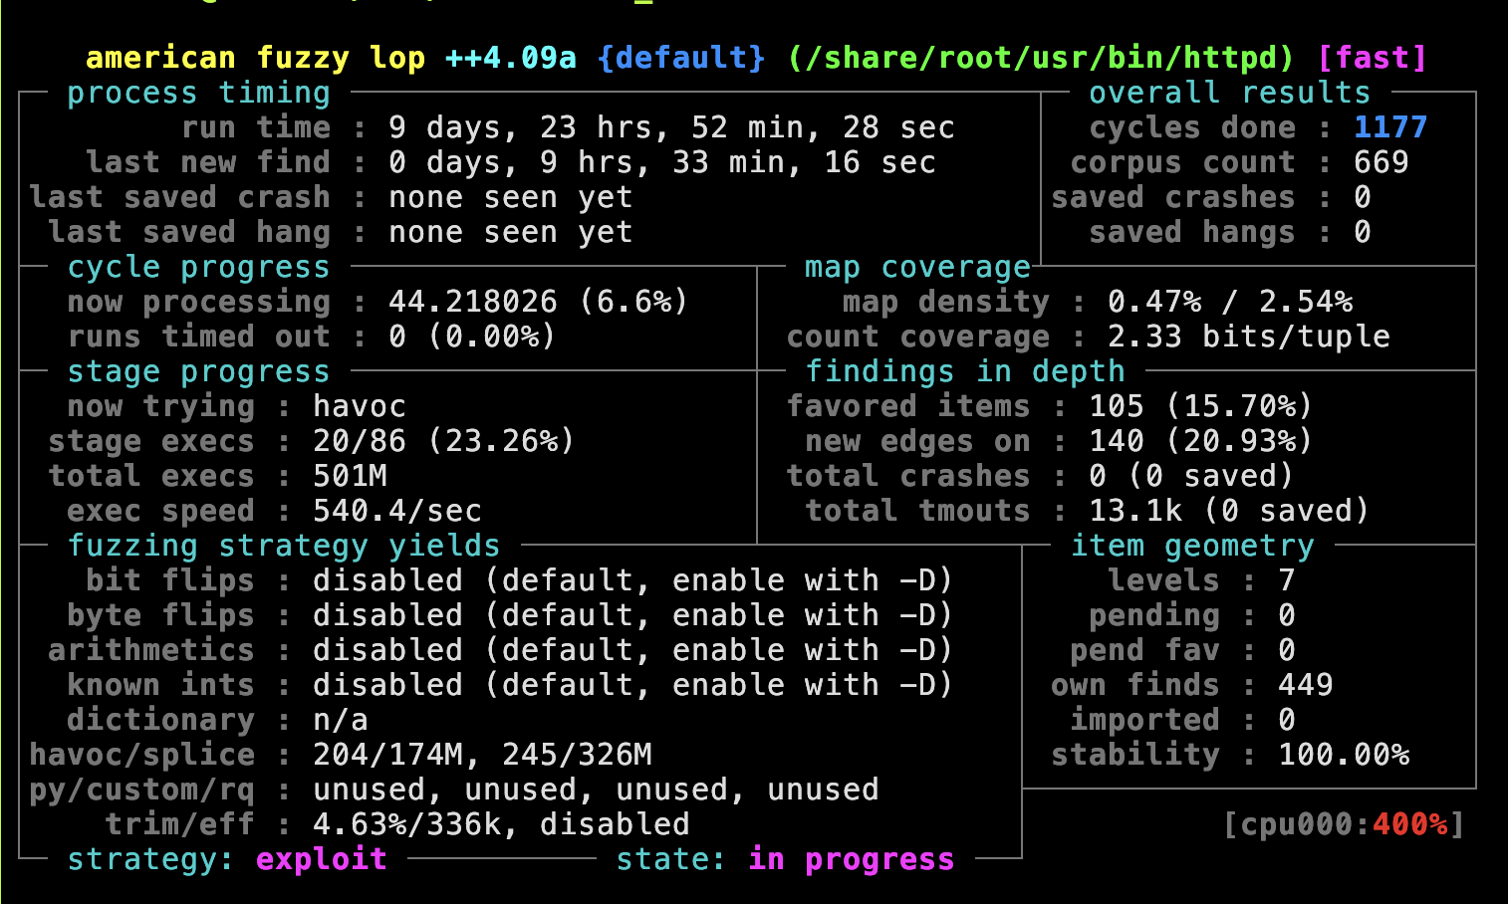This screenshot has height=904, width=1508.
Task: Select the havoc stage name
Action: pyautogui.click(x=360, y=406)
